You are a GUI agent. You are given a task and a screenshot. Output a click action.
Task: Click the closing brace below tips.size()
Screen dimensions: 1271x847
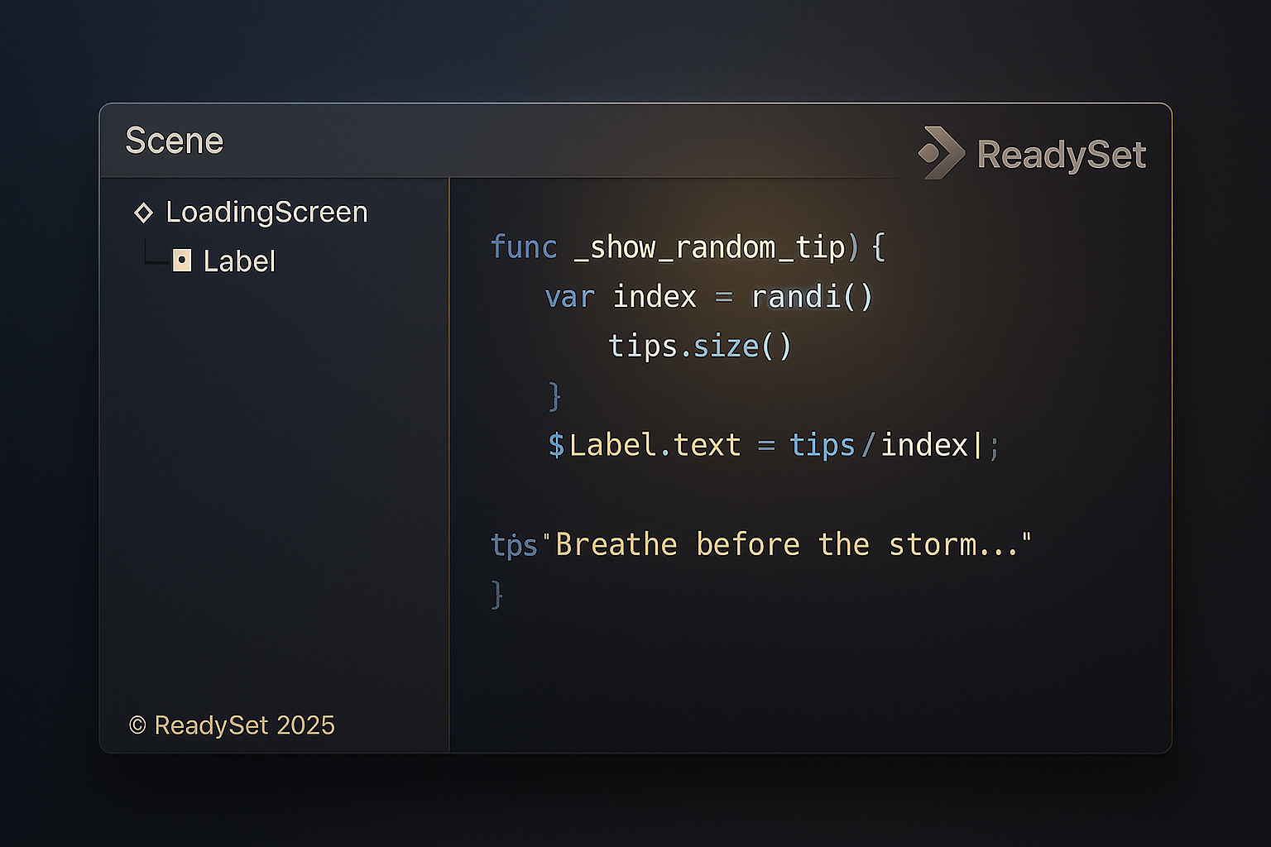point(554,396)
